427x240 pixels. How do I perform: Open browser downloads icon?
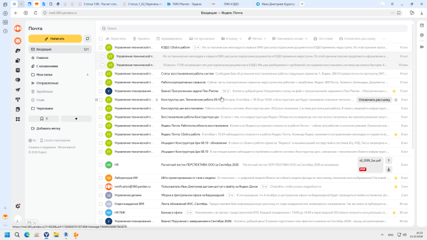(421, 13)
